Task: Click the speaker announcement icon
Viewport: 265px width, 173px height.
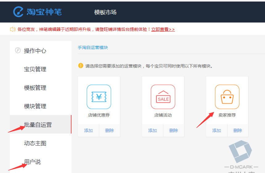Action: pyautogui.click(x=13, y=29)
